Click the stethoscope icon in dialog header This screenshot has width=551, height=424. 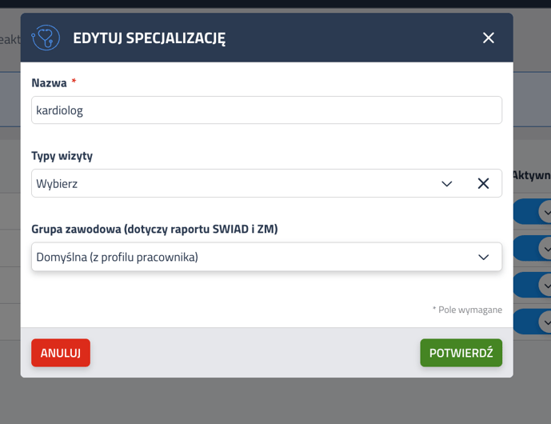(46, 38)
